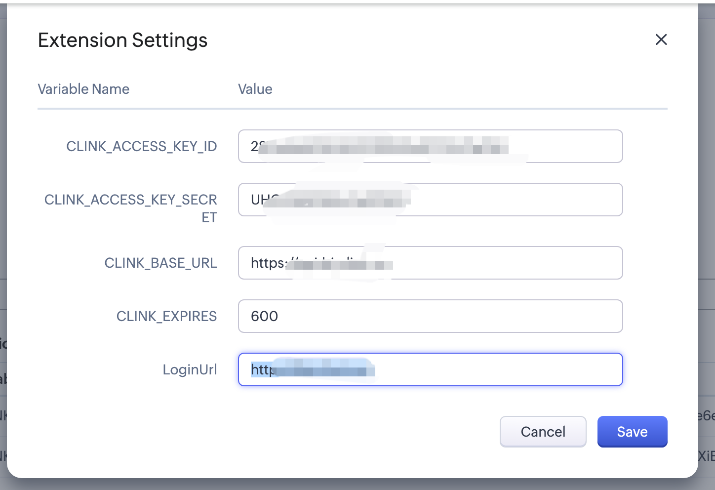This screenshot has height=490, width=715.
Task: Click the CLINK_ACCESS_KEY_ID variable label
Action: 142,146
